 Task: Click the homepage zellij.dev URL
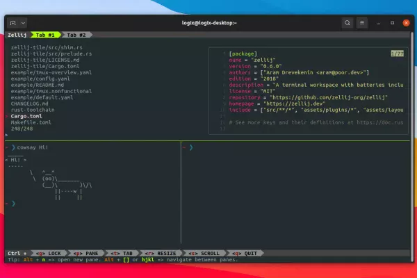pyautogui.click(x=295, y=104)
